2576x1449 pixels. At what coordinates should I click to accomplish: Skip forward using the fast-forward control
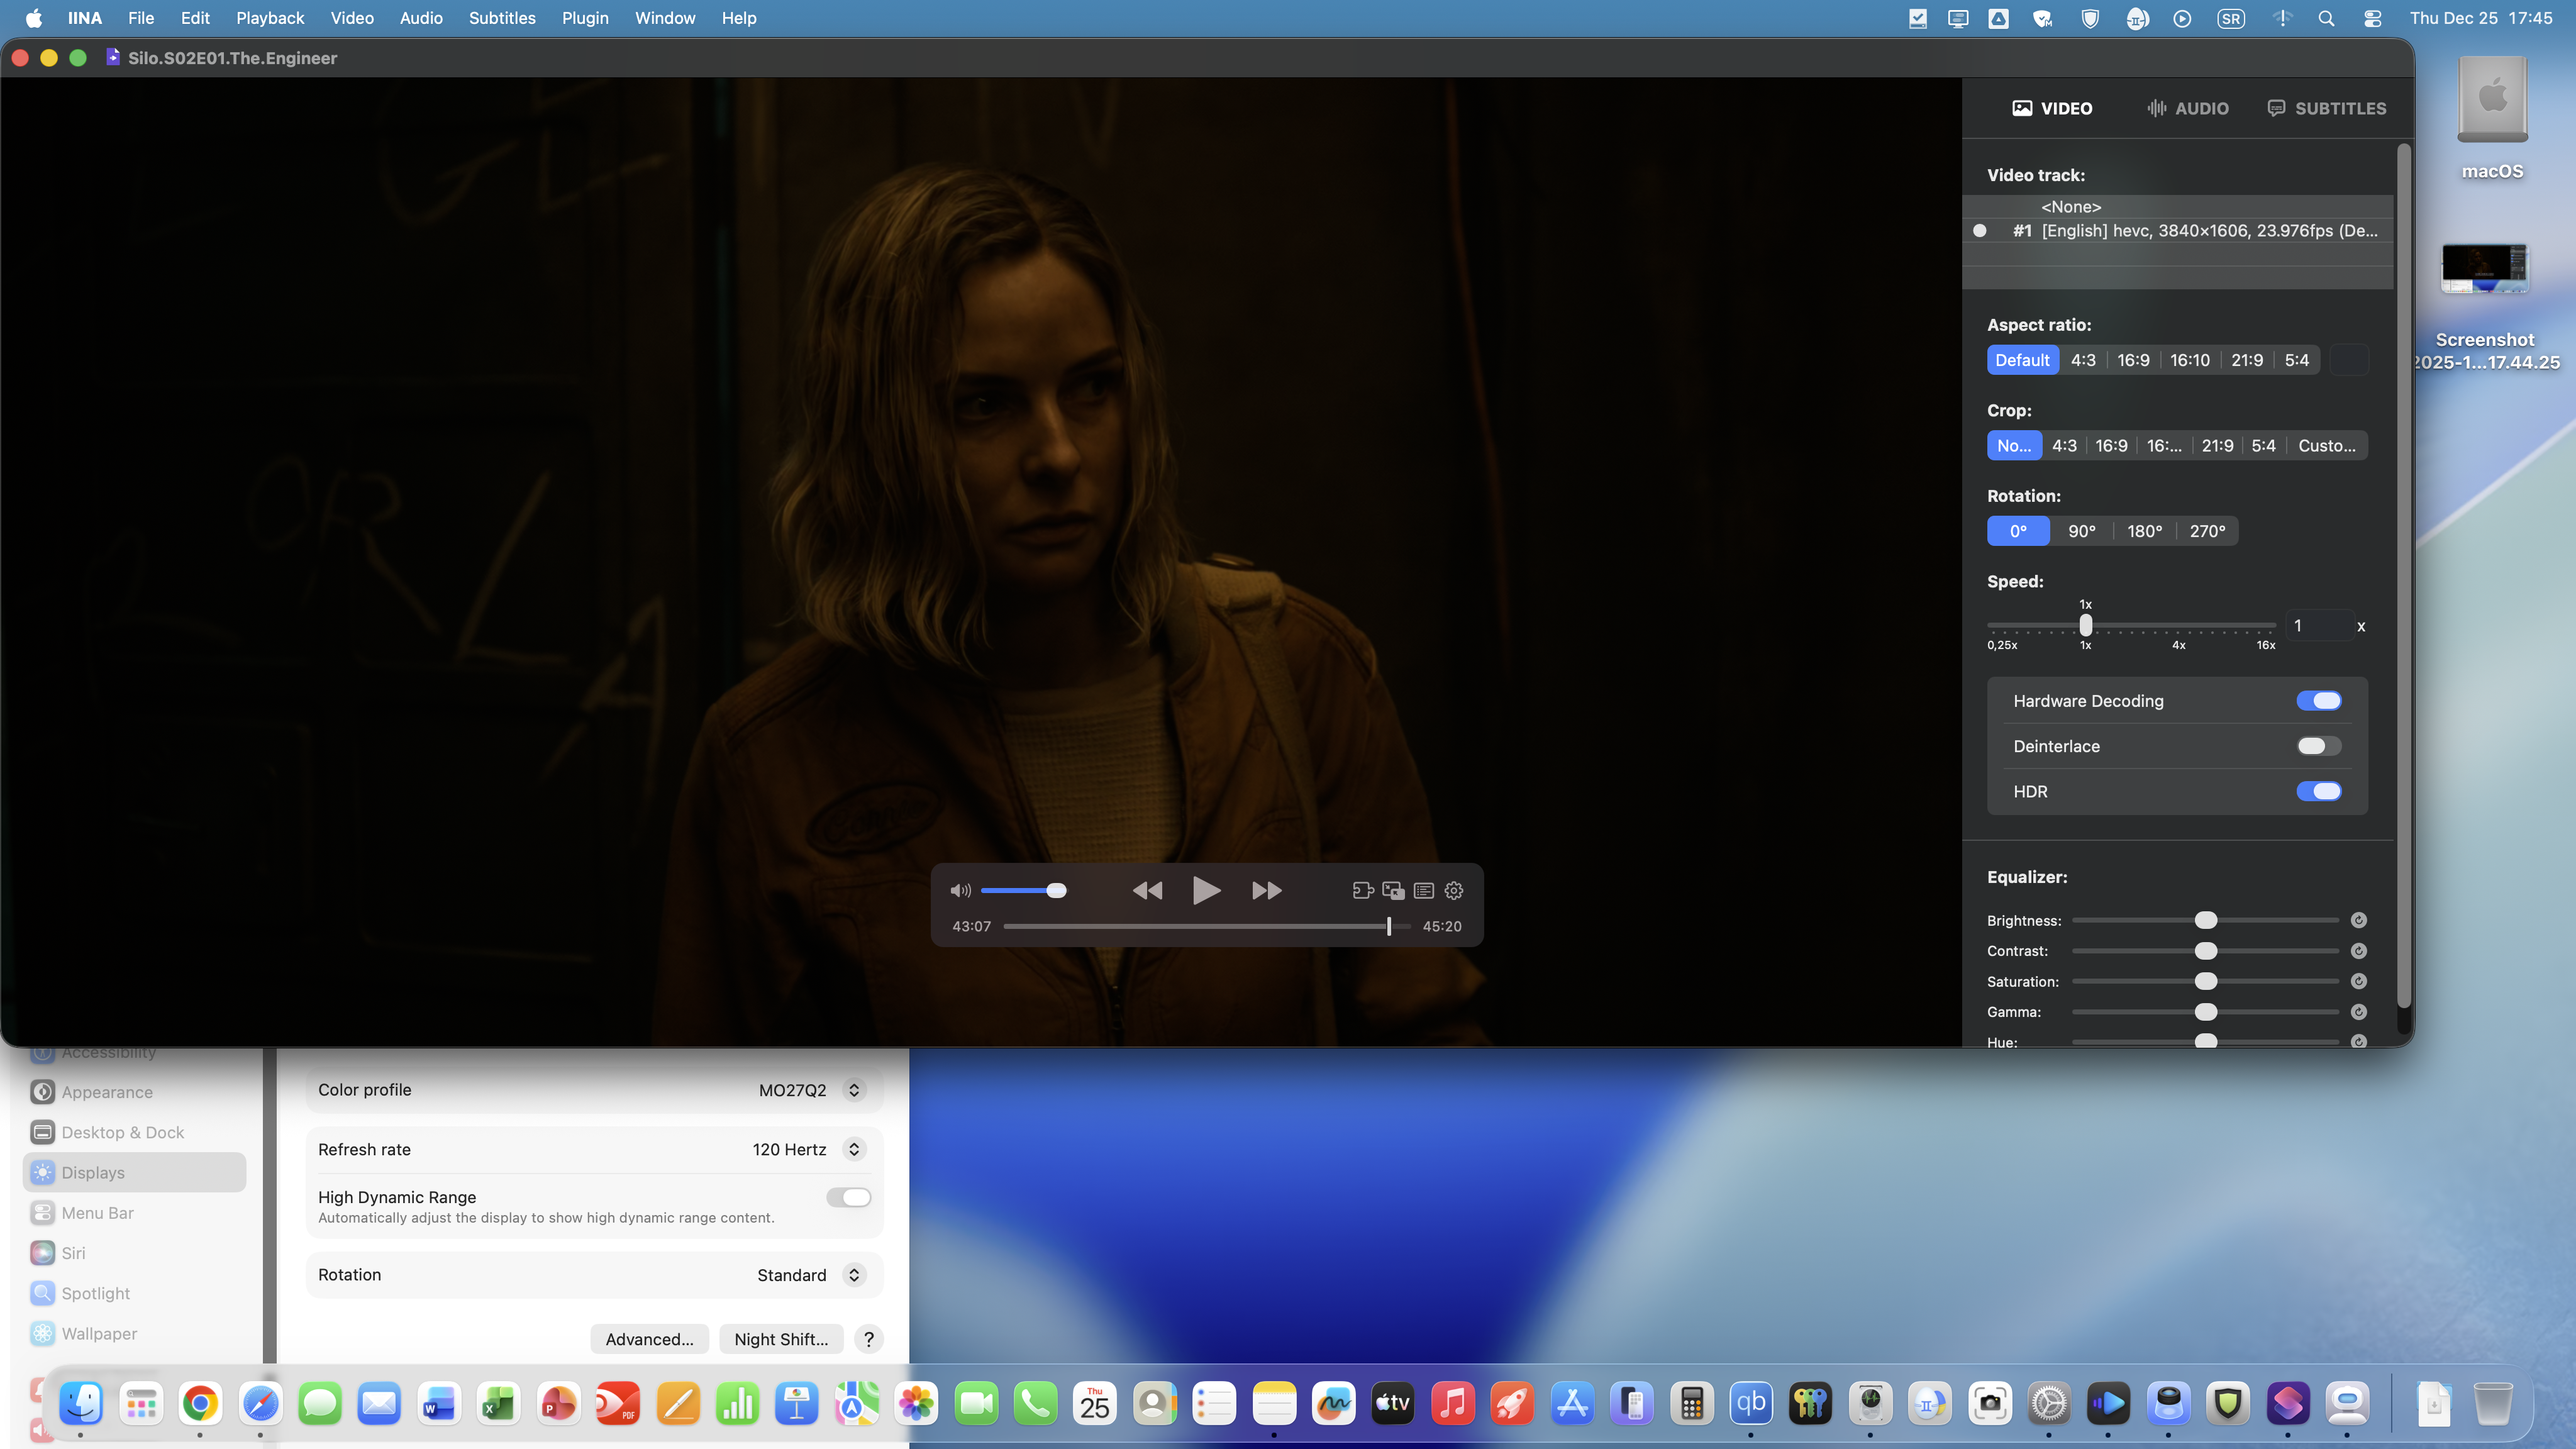click(1265, 890)
